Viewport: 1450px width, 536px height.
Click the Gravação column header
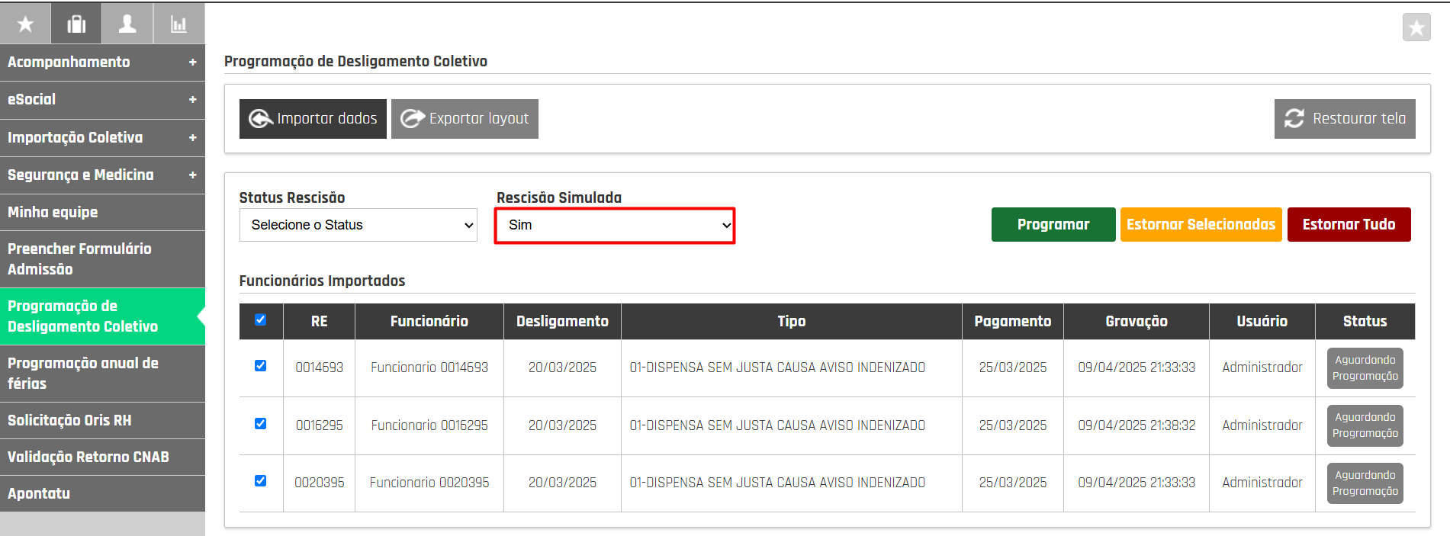click(x=1137, y=322)
